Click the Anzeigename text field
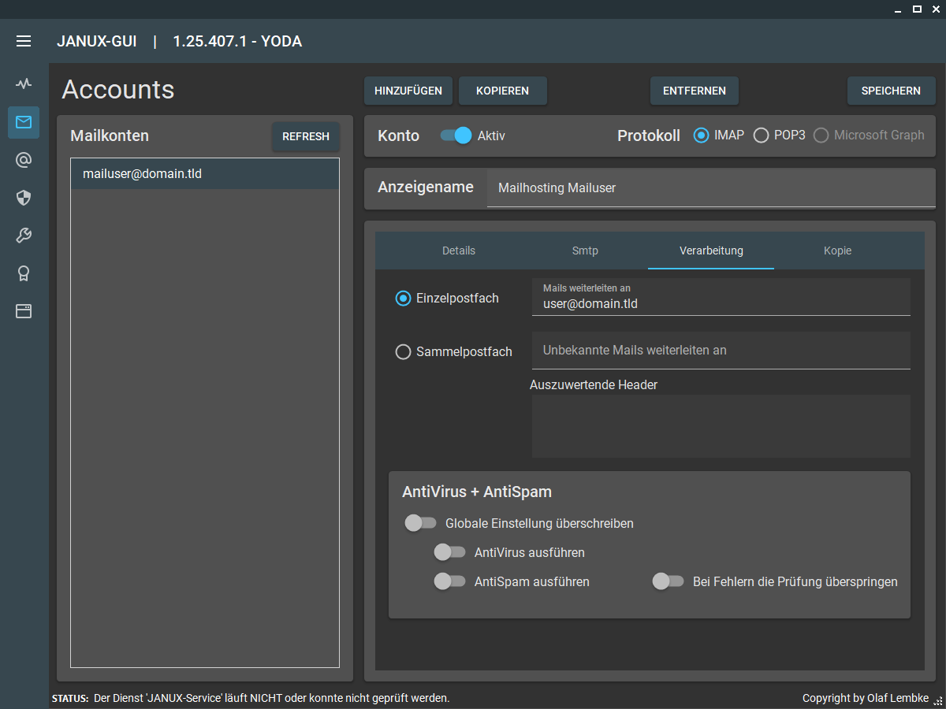 point(709,188)
